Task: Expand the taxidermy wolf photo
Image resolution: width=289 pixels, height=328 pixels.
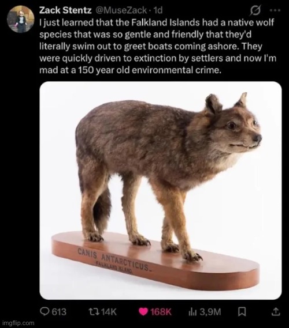Action: [x=161, y=190]
